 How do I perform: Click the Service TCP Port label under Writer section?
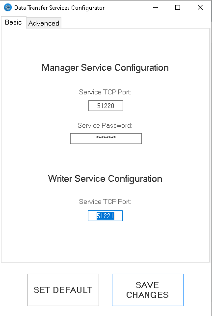pos(105,201)
